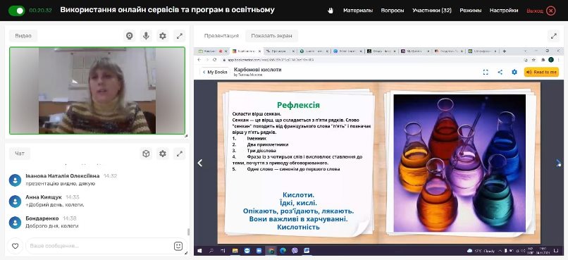Open Video panel settings gear
This screenshot has height=260, width=568.
point(163,36)
